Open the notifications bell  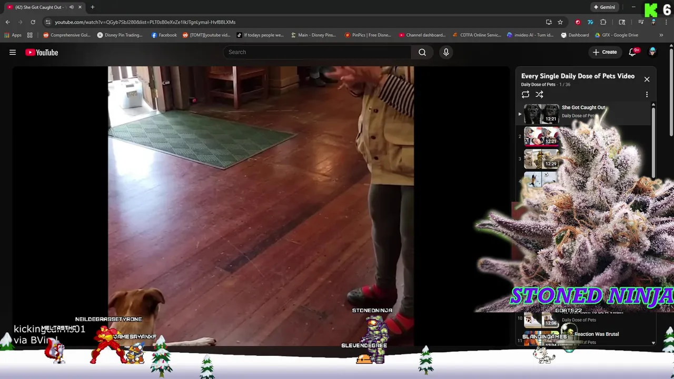click(x=633, y=52)
